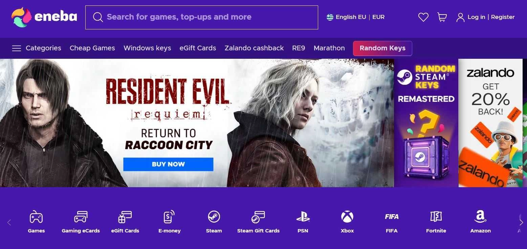The width and height of the screenshot is (527, 249).
Task: Select the E-money category icon
Action: [169, 217]
